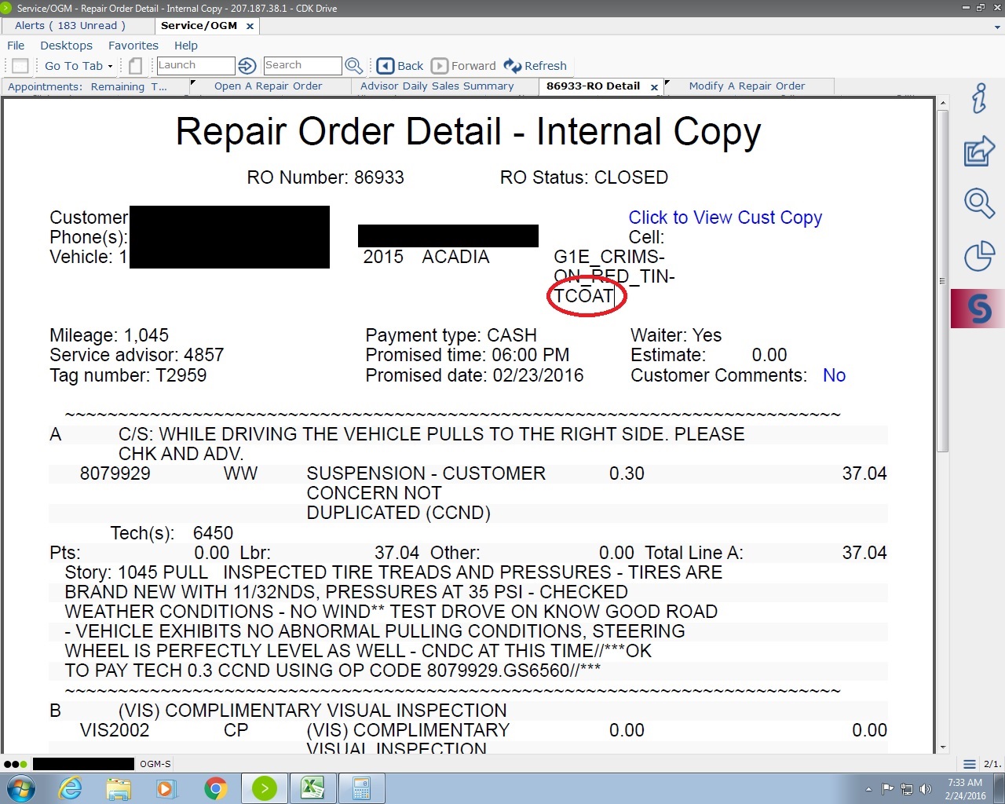Click the Refresh toolbar button
This screenshot has width=1005, height=804.
[535, 66]
